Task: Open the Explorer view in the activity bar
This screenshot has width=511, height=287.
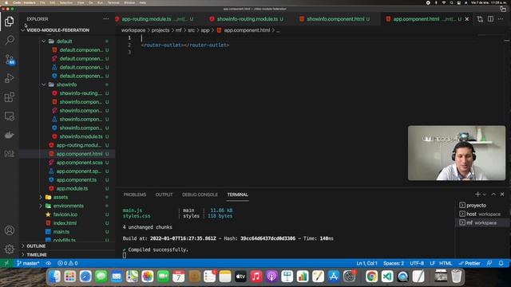Action: (x=10, y=22)
